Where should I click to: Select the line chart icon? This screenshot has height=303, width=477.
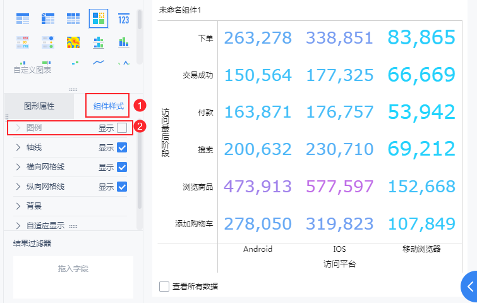pos(99,63)
